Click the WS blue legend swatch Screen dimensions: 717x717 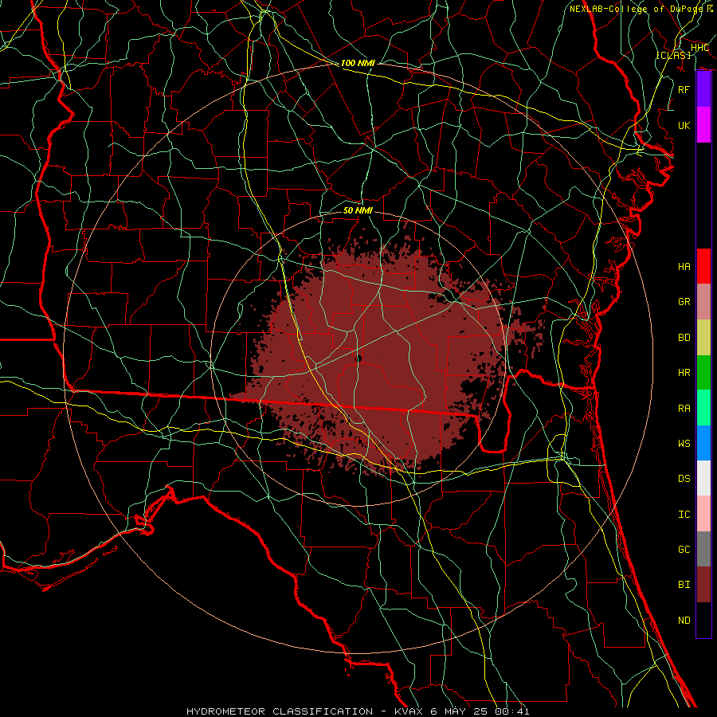coord(703,443)
